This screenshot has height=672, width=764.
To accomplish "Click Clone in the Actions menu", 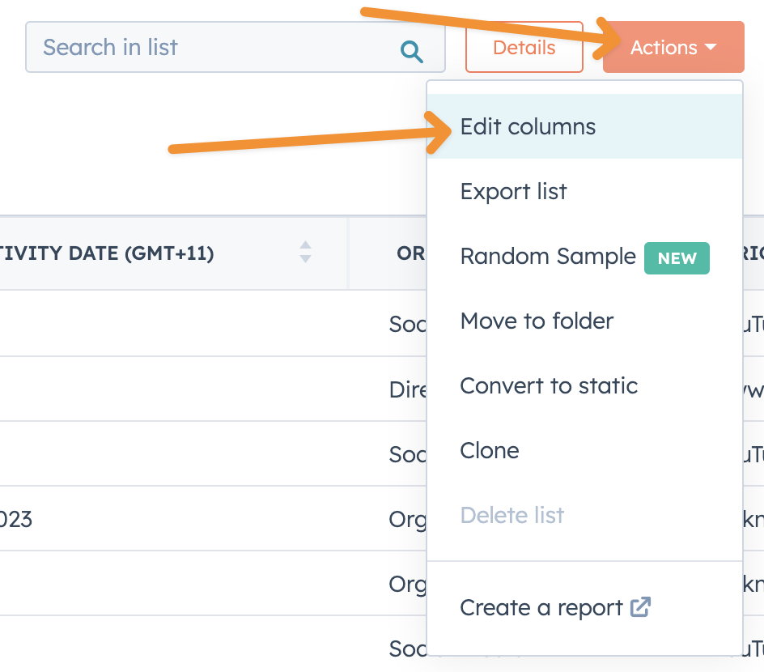I will point(490,451).
